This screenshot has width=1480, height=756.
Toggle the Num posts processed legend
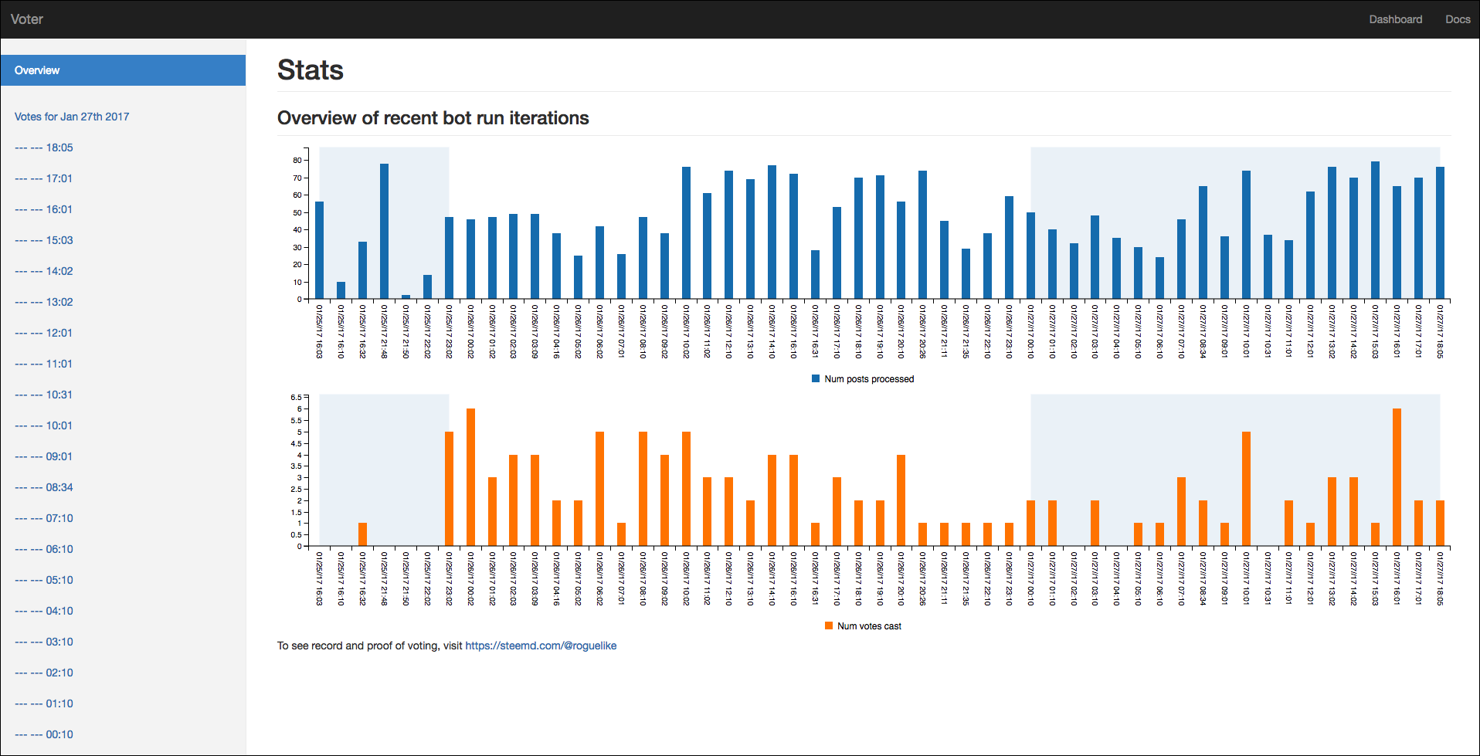point(863,379)
